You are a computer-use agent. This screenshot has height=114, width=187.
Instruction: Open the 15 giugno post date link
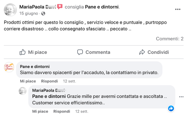click(x=29, y=13)
